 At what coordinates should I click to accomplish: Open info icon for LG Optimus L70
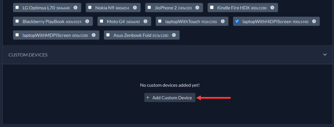[x=75, y=7]
